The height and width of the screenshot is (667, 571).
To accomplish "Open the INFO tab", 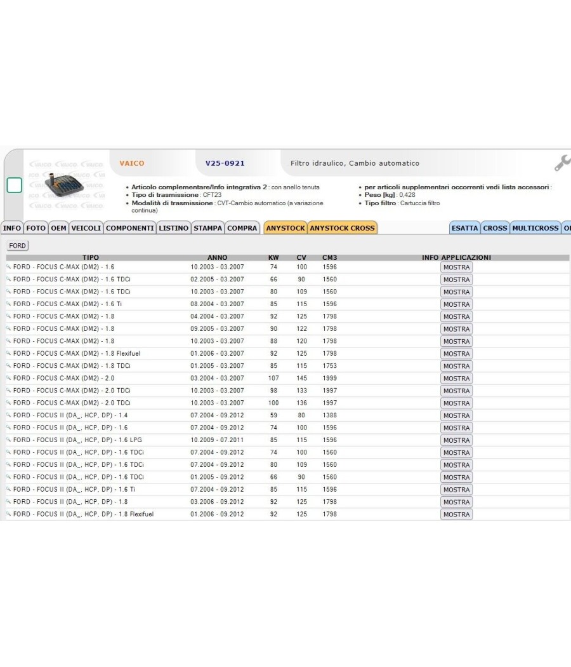I will pyautogui.click(x=12, y=228).
